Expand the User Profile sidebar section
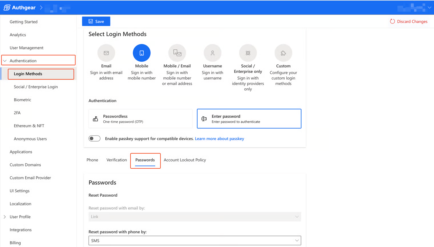 (5, 217)
